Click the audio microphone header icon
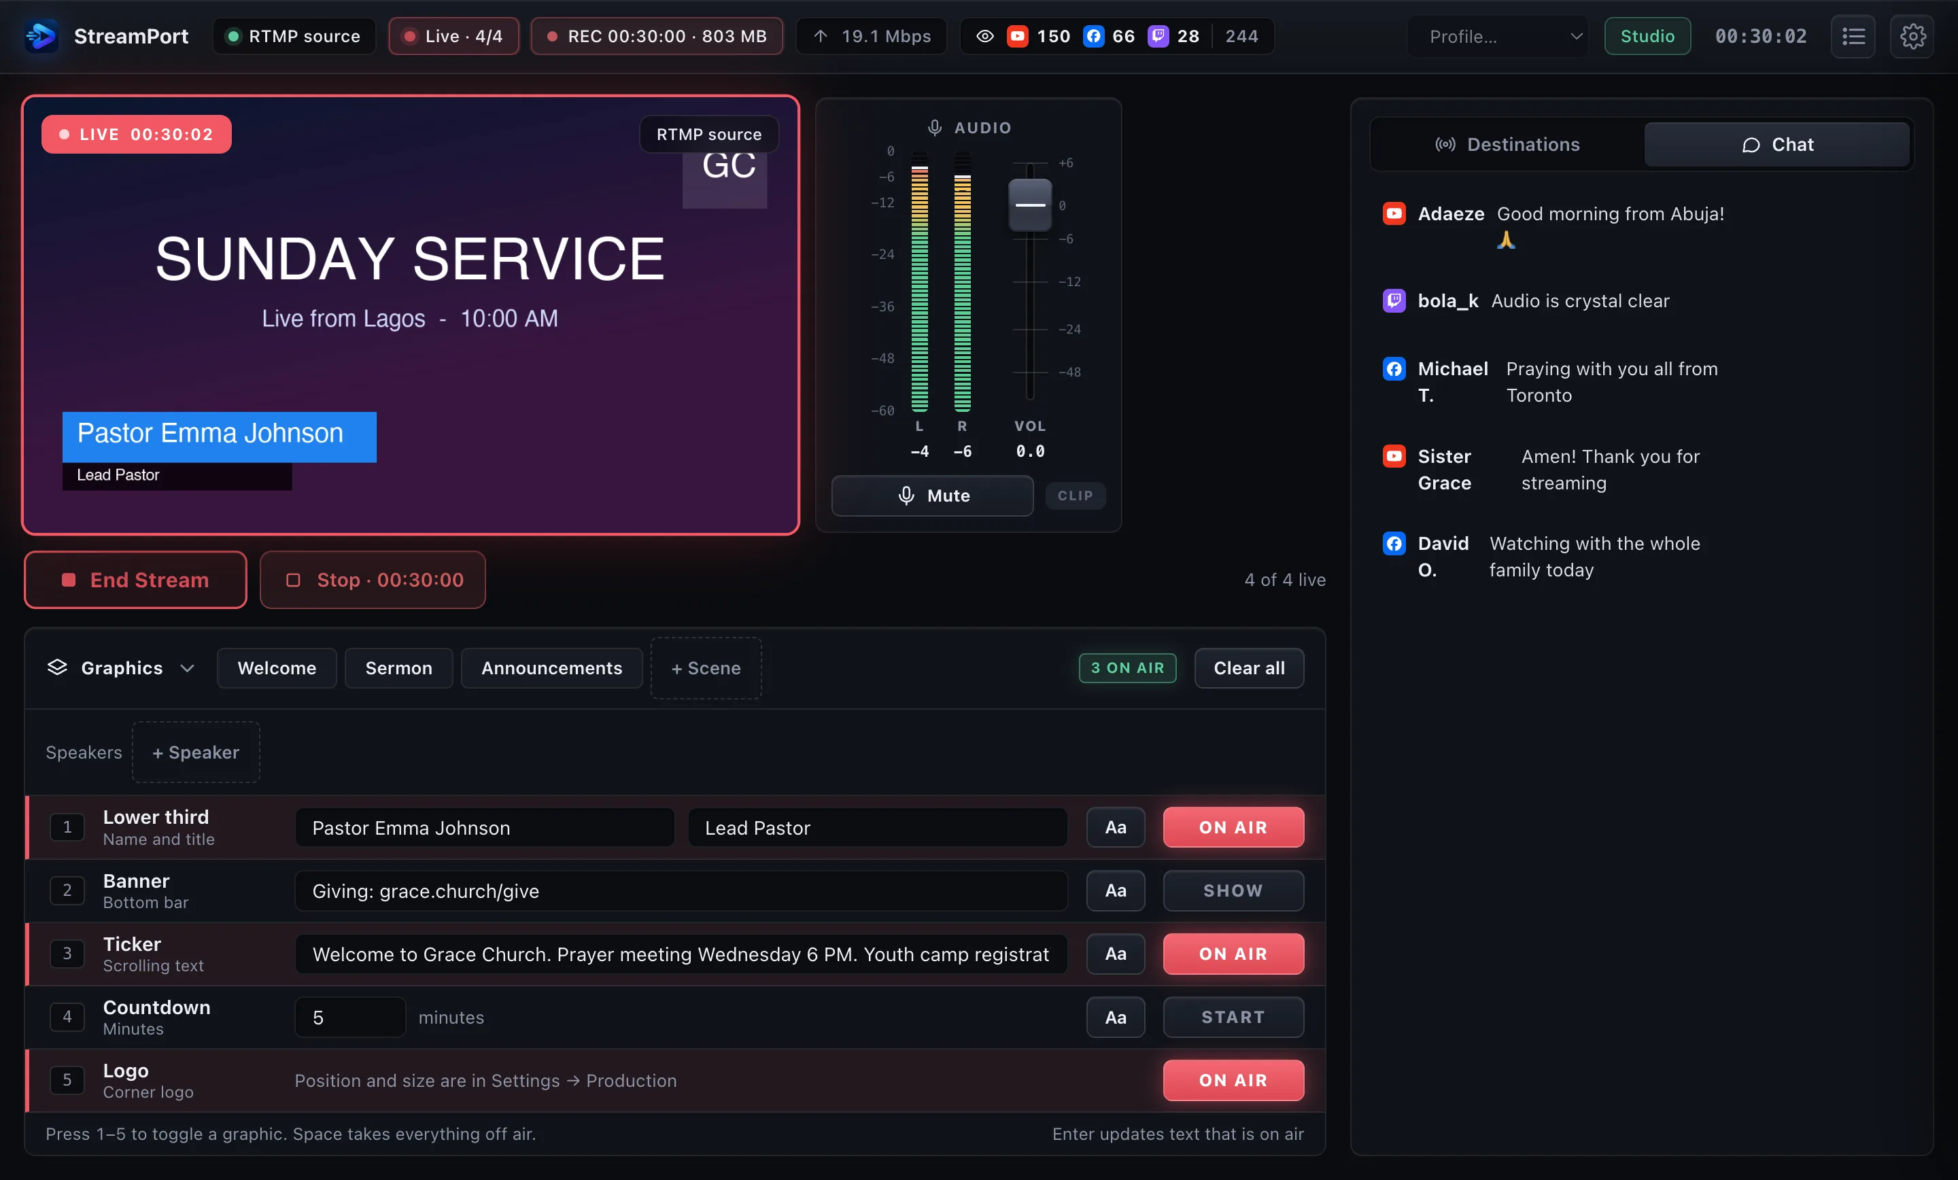 935,128
